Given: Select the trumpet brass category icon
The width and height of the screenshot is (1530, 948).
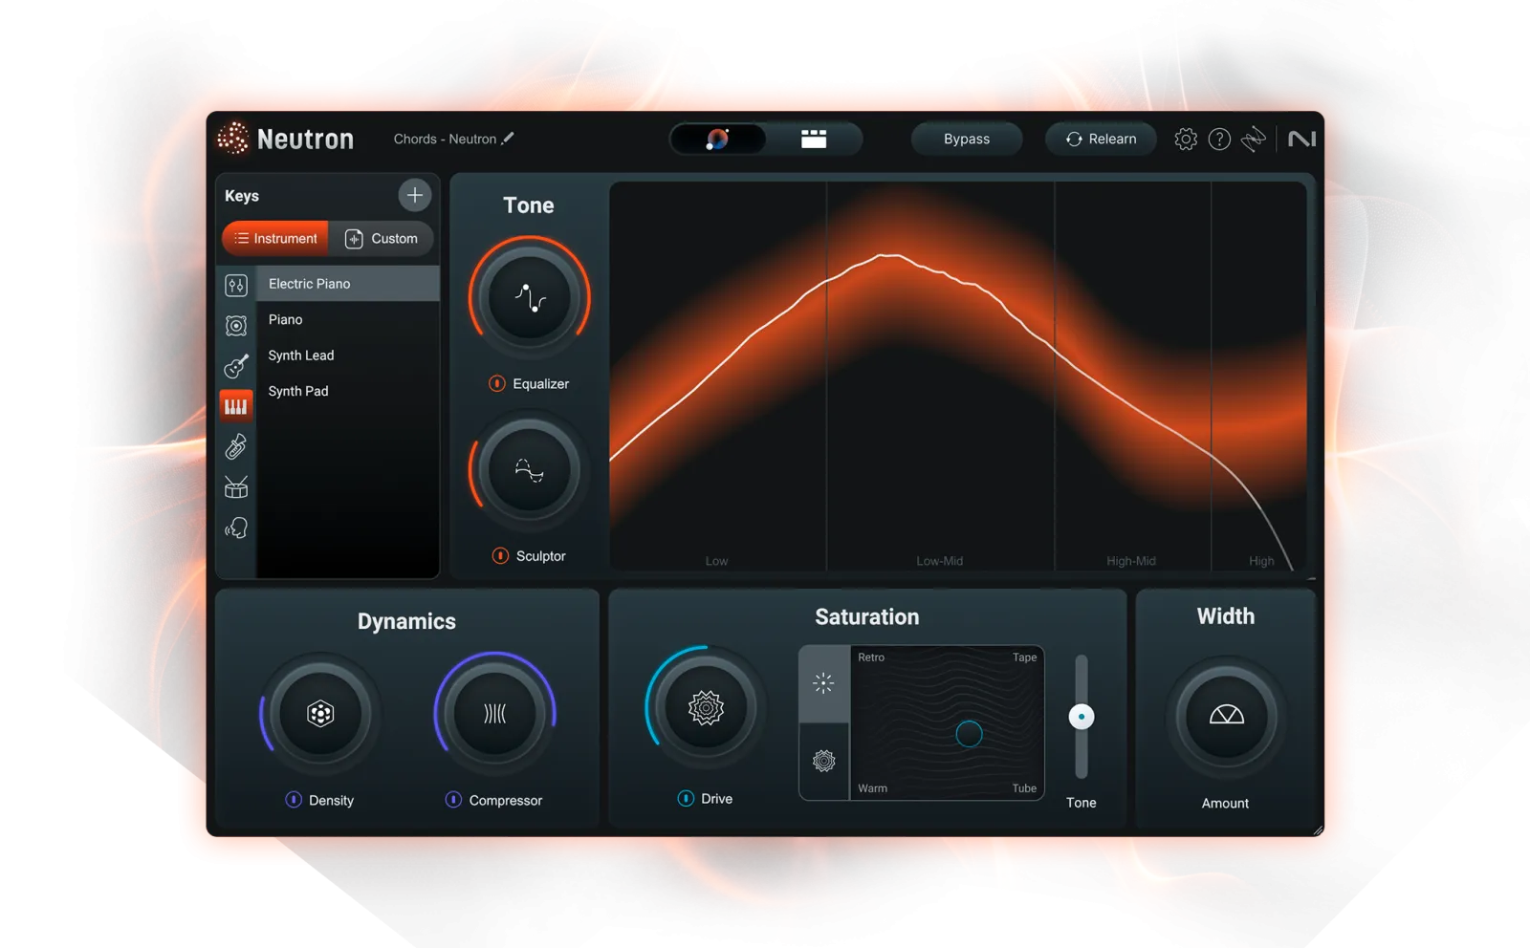Looking at the screenshot, I should tap(236, 446).
